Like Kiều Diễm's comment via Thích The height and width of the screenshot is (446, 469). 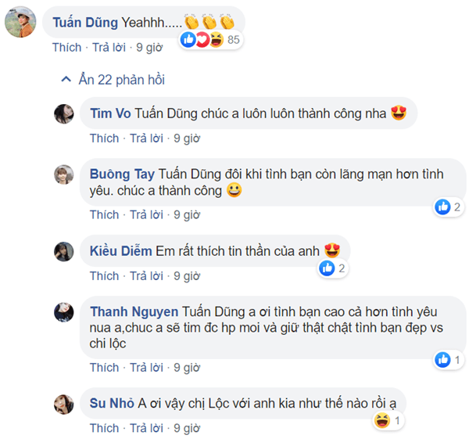(104, 276)
